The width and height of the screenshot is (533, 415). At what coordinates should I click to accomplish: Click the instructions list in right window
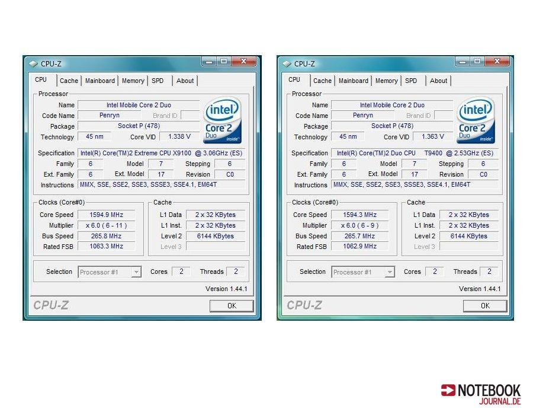click(x=415, y=185)
